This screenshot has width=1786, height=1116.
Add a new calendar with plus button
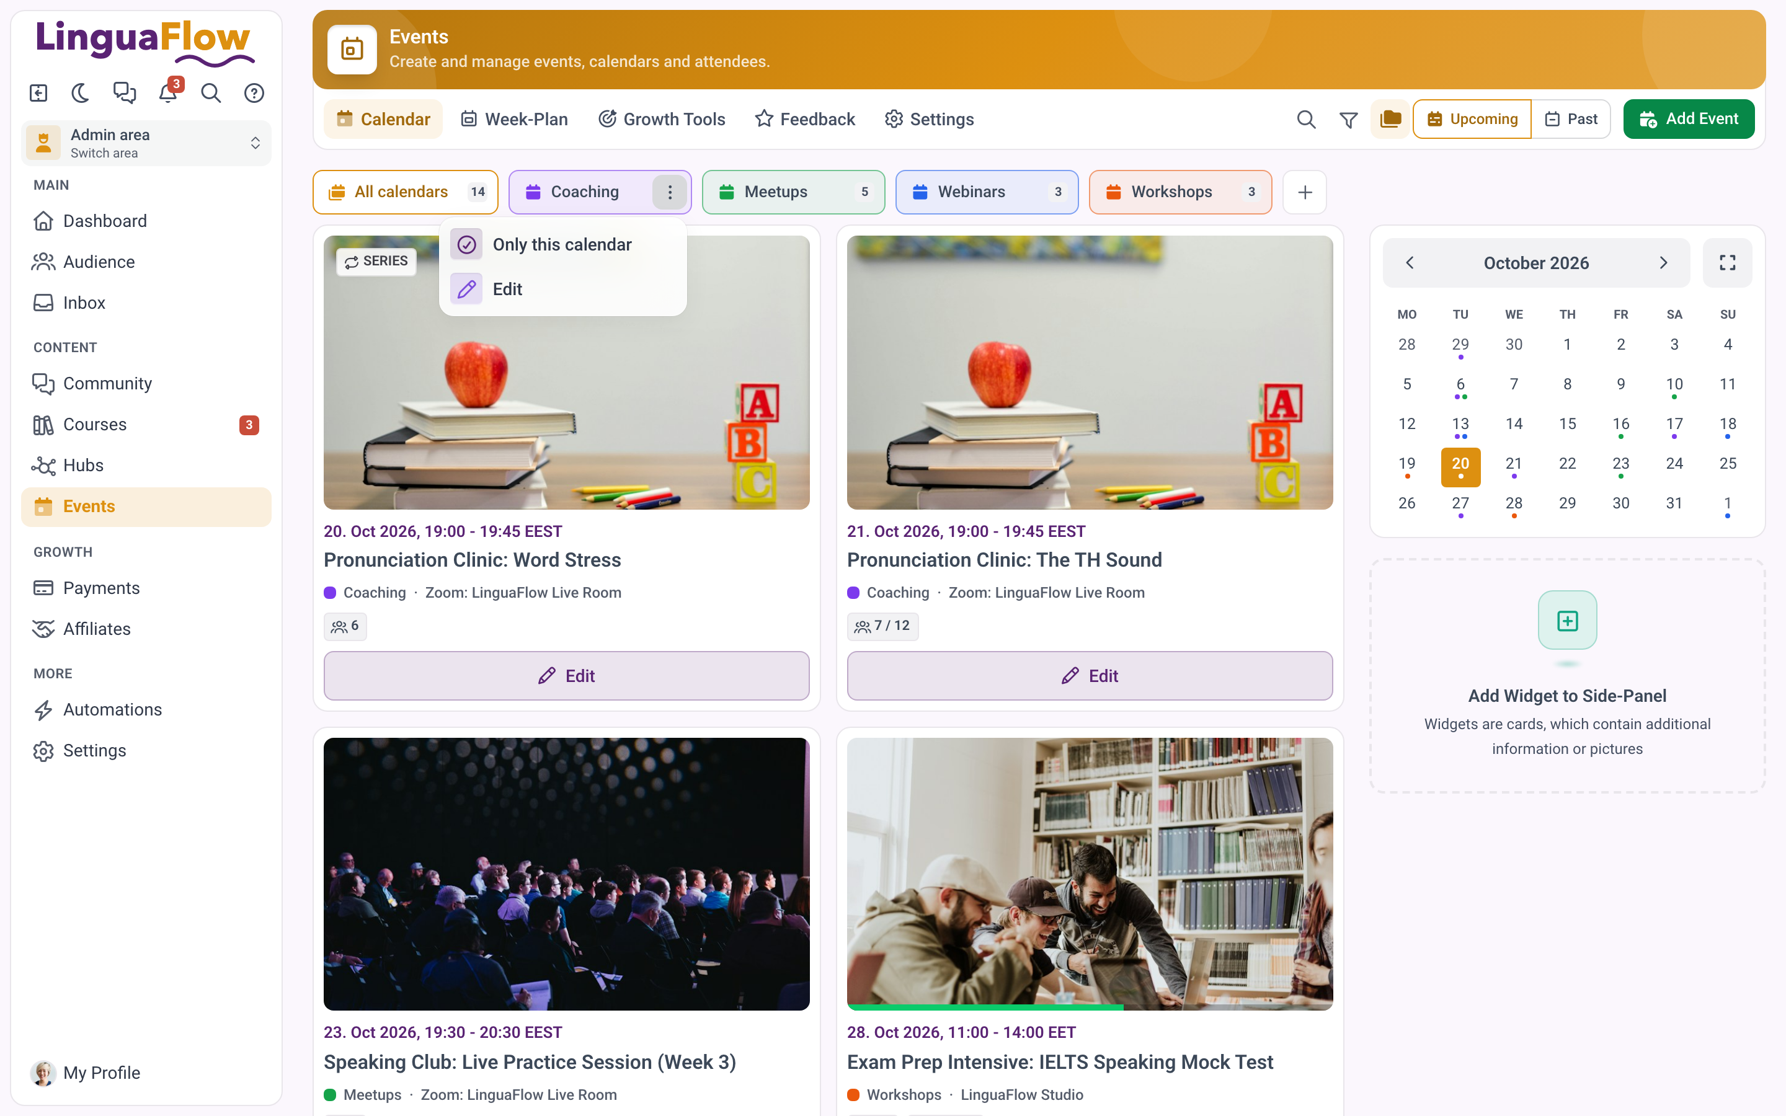[1305, 192]
